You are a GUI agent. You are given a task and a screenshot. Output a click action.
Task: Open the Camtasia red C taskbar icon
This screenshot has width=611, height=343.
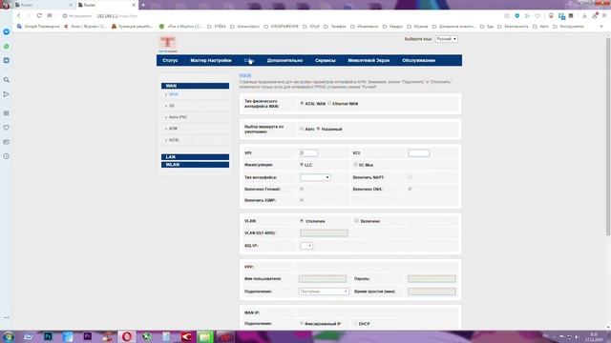(x=186, y=336)
